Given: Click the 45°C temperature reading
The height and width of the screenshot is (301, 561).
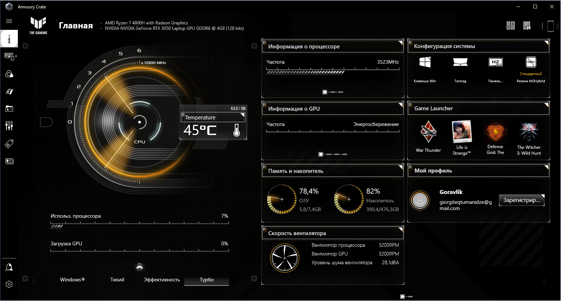Looking at the screenshot, I should pos(200,130).
